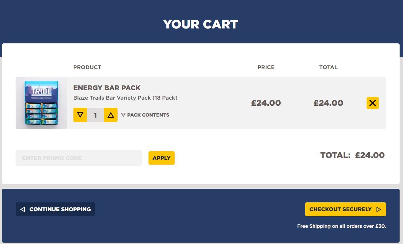
Task: Click the Pack Contents label text
Action: 148,115
